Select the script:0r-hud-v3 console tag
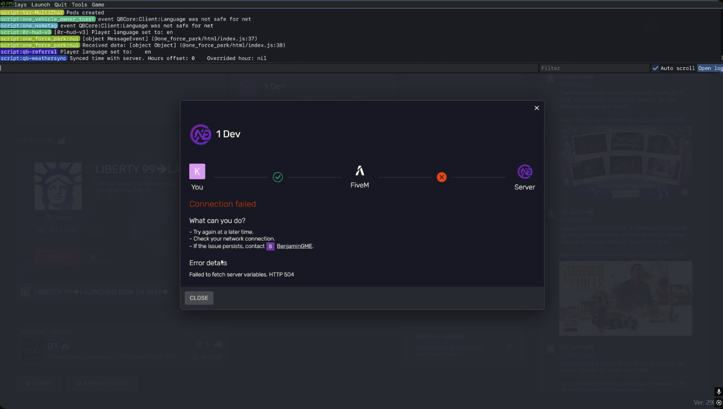Viewport: 723px width, 409px height. click(26, 33)
